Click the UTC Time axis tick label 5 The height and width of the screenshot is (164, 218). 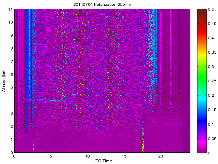point(51,156)
